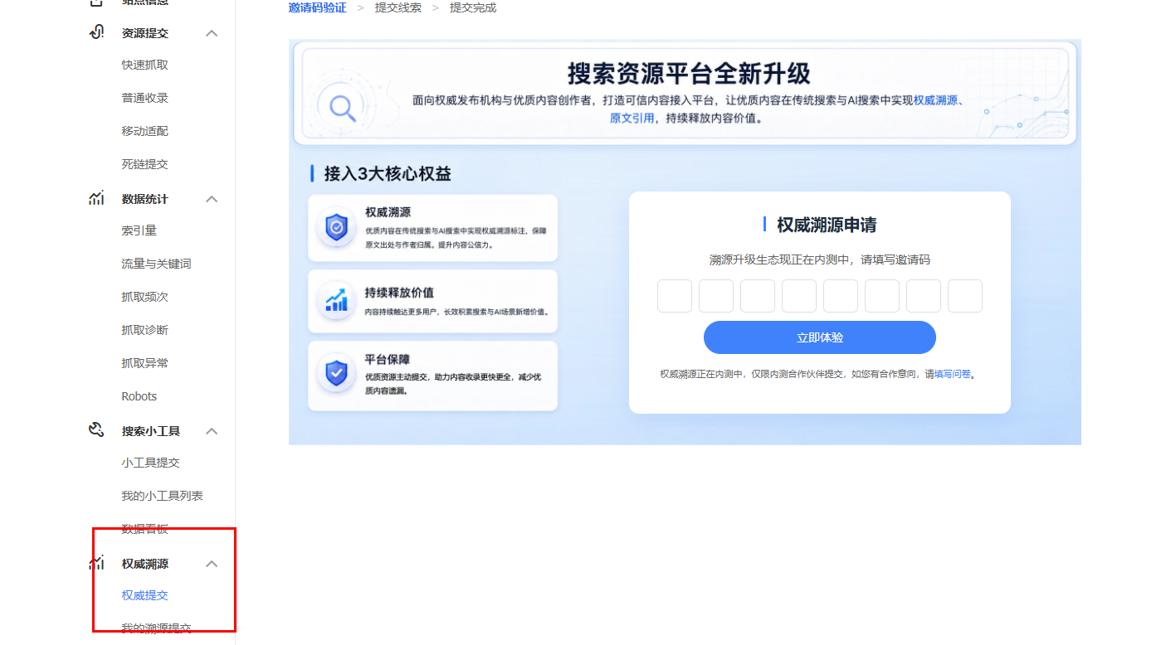Open the 填写问卷 link

pyautogui.click(x=952, y=374)
